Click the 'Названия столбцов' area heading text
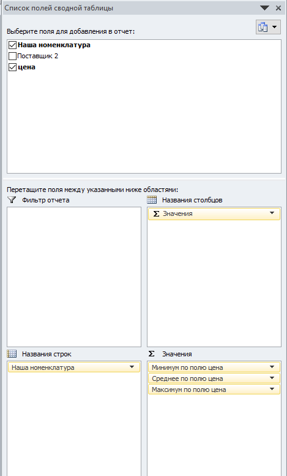Viewport: 287px width, 476px height. click(x=192, y=200)
